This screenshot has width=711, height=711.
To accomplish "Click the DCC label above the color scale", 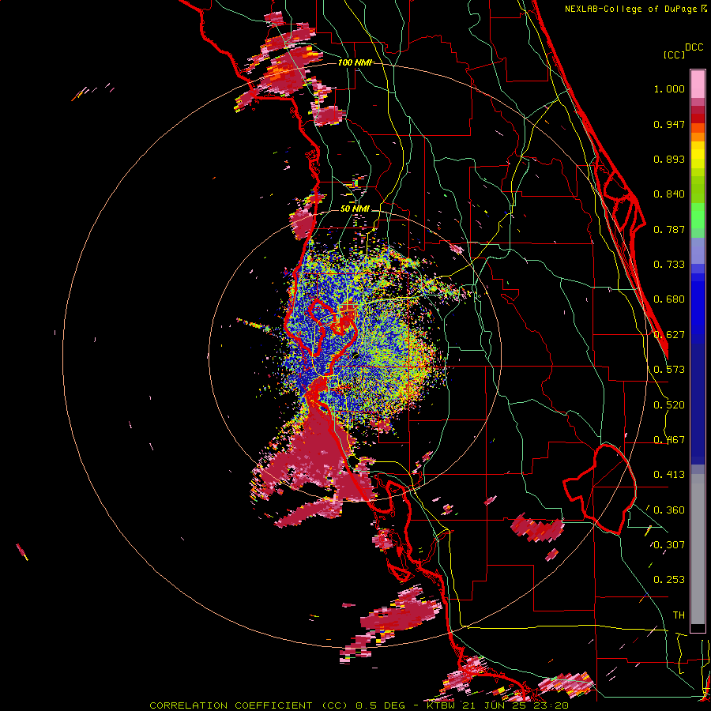I will pos(694,47).
